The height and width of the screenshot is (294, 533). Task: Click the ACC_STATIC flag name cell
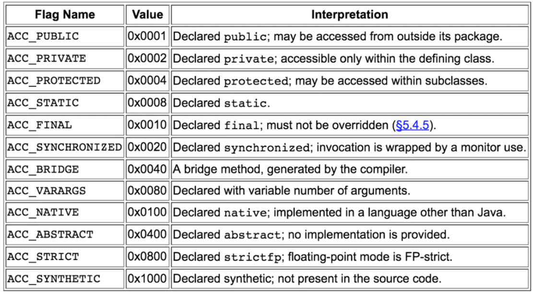point(43,103)
